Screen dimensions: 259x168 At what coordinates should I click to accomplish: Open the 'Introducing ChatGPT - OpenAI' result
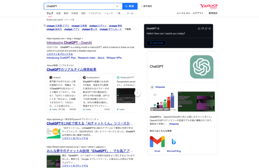click(69, 43)
